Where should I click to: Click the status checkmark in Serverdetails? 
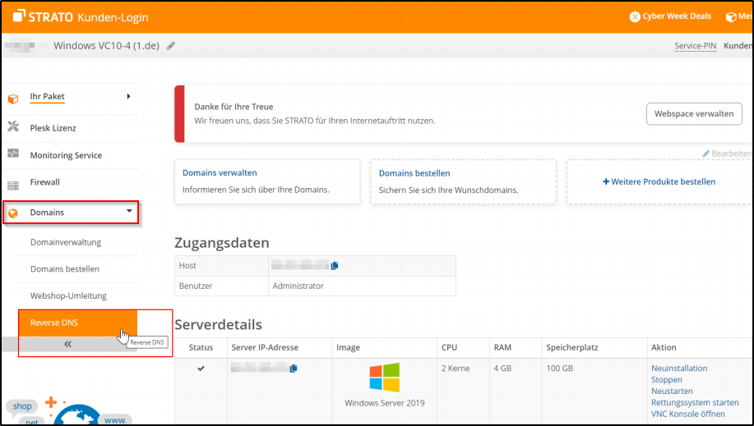point(201,369)
